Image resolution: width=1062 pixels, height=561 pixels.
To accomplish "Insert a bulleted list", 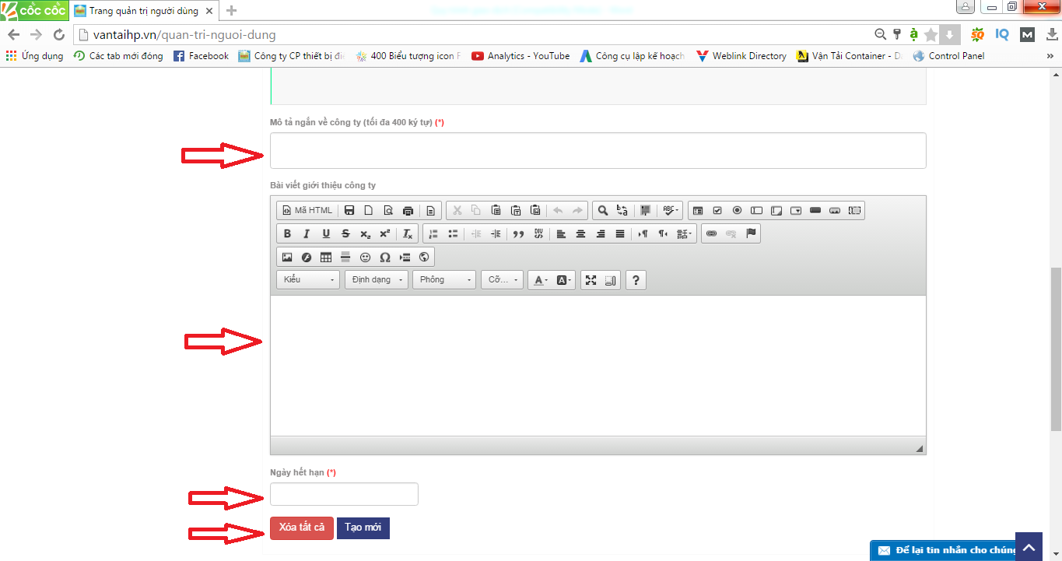I will (453, 234).
